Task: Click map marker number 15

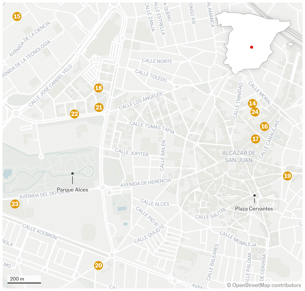Action: click(x=17, y=16)
